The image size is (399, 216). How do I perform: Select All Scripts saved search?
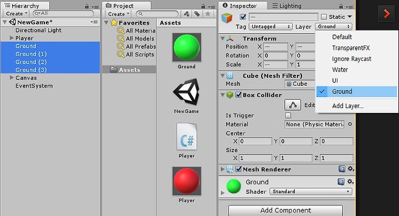coord(136,54)
